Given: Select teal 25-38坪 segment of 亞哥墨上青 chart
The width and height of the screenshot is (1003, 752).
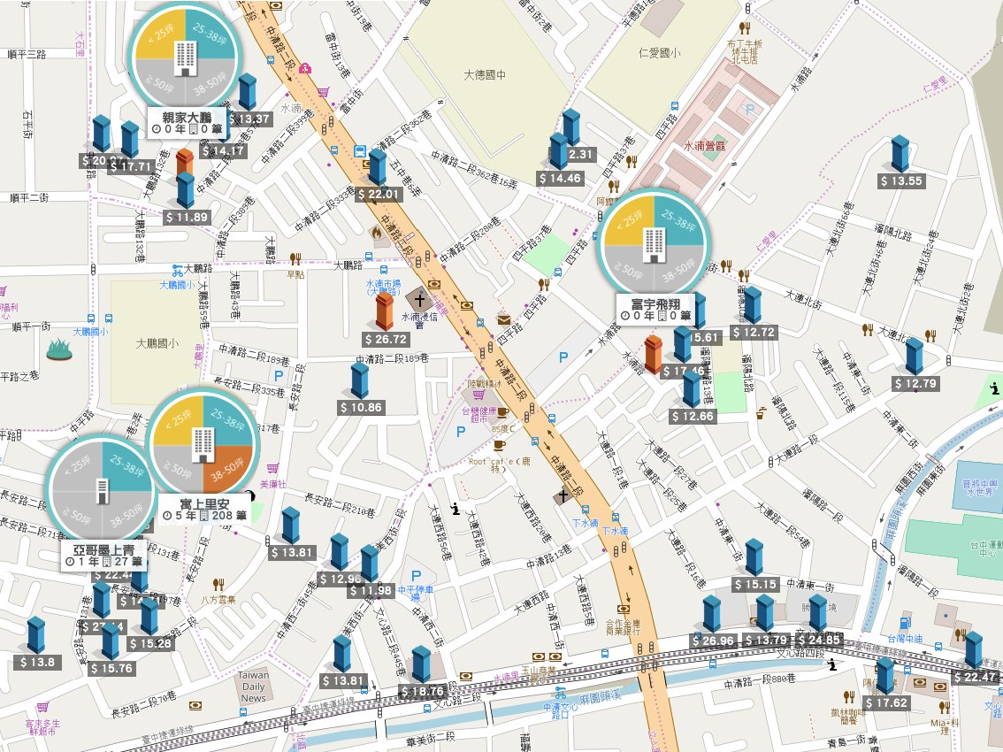Looking at the screenshot, I should pyautogui.click(x=128, y=464).
